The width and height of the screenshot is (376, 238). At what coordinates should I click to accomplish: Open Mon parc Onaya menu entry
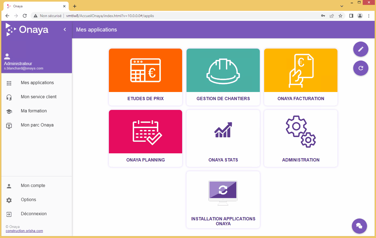pyautogui.click(x=37, y=125)
